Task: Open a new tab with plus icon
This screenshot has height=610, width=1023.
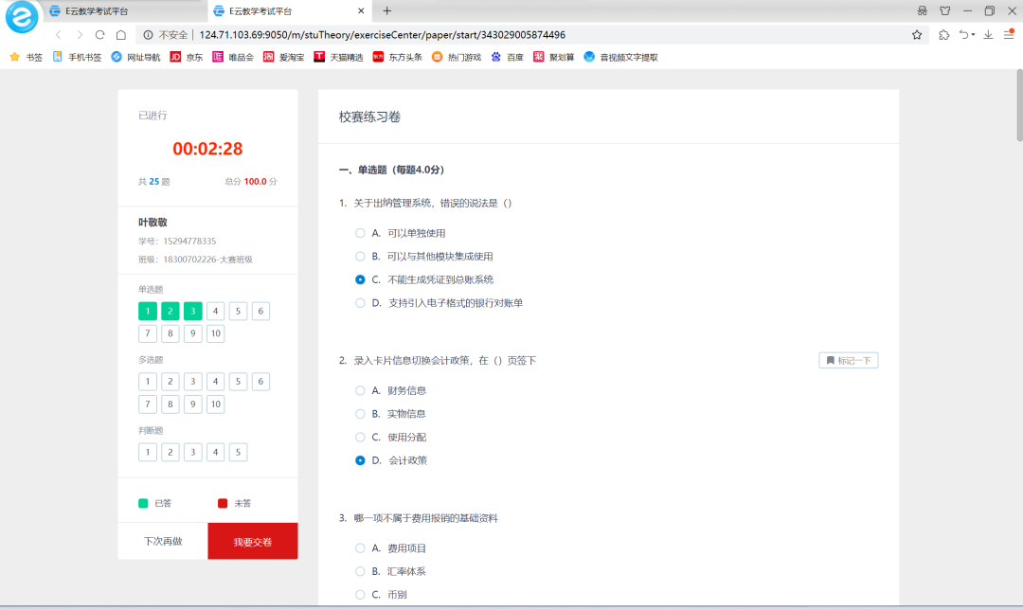Action: (386, 10)
